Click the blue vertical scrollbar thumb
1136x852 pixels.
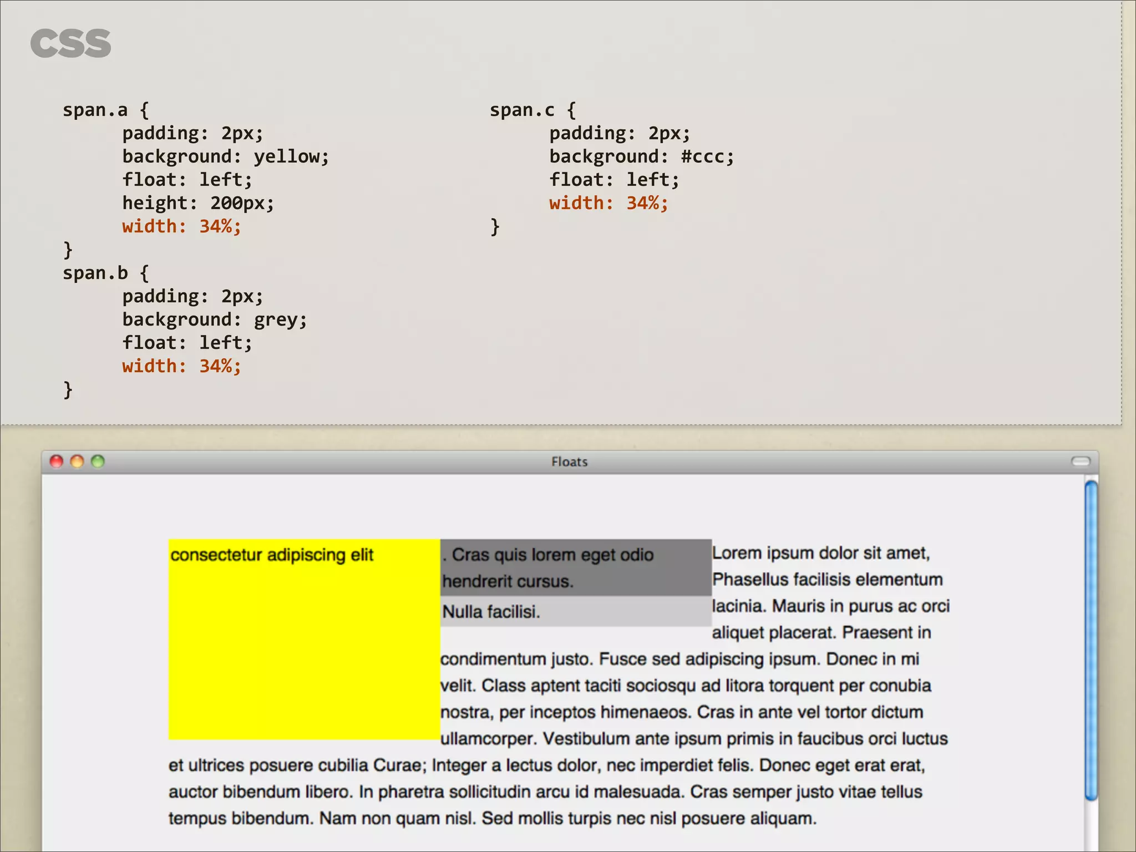point(1091,641)
